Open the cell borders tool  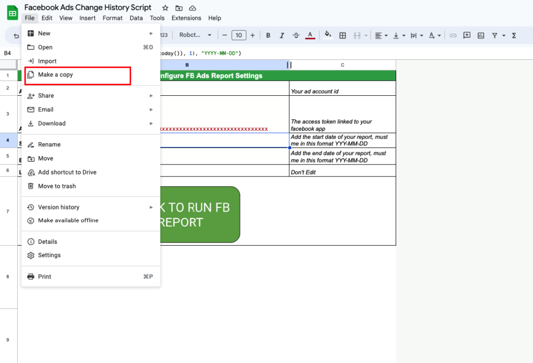pos(342,35)
